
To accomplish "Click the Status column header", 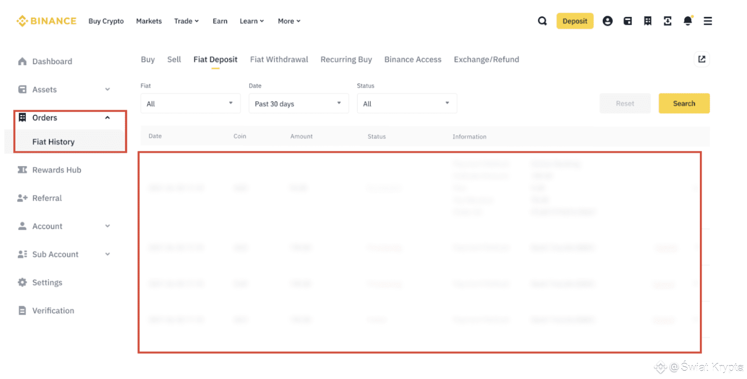I will point(376,136).
